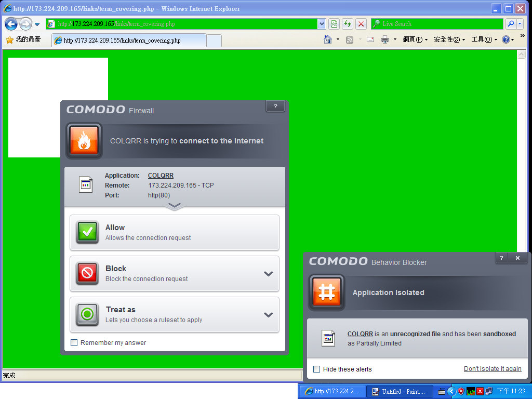Click the orange flame Firewall icon
Viewport: 532px width, 399px height.
84,140
